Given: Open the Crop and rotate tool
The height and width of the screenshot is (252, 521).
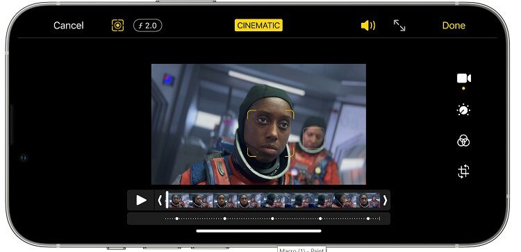Looking at the screenshot, I should pos(463,171).
